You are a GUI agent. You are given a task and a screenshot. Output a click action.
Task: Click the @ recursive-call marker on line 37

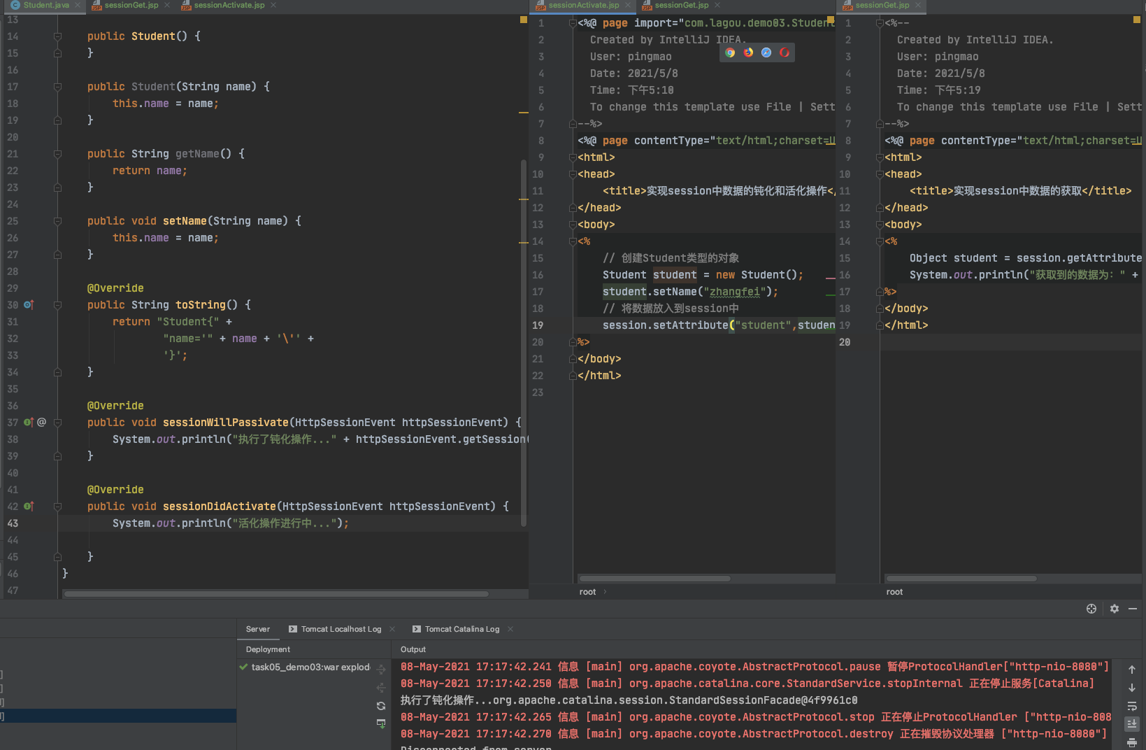[x=42, y=423]
